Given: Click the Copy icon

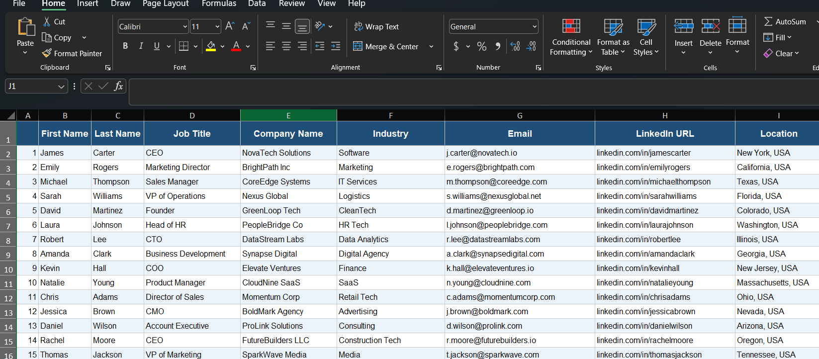Looking at the screenshot, I should tap(47, 37).
